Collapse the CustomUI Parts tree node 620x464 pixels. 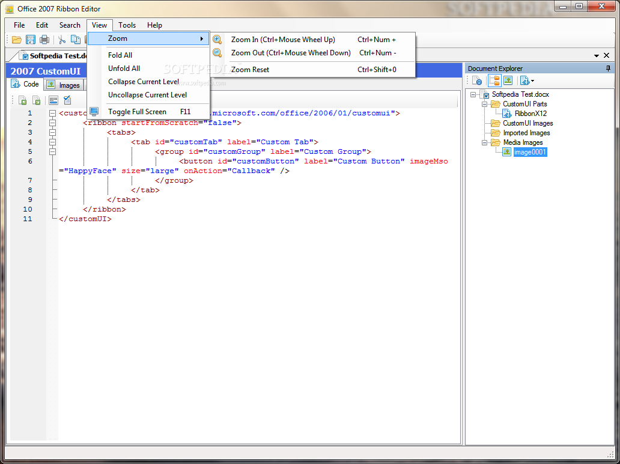coord(484,104)
